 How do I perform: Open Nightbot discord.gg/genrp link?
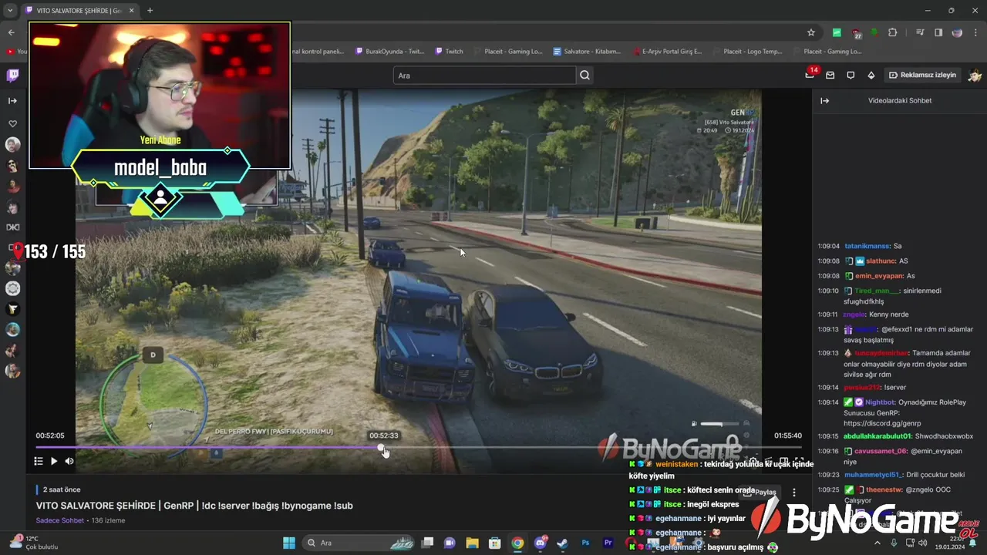click(x=882, y=423)
